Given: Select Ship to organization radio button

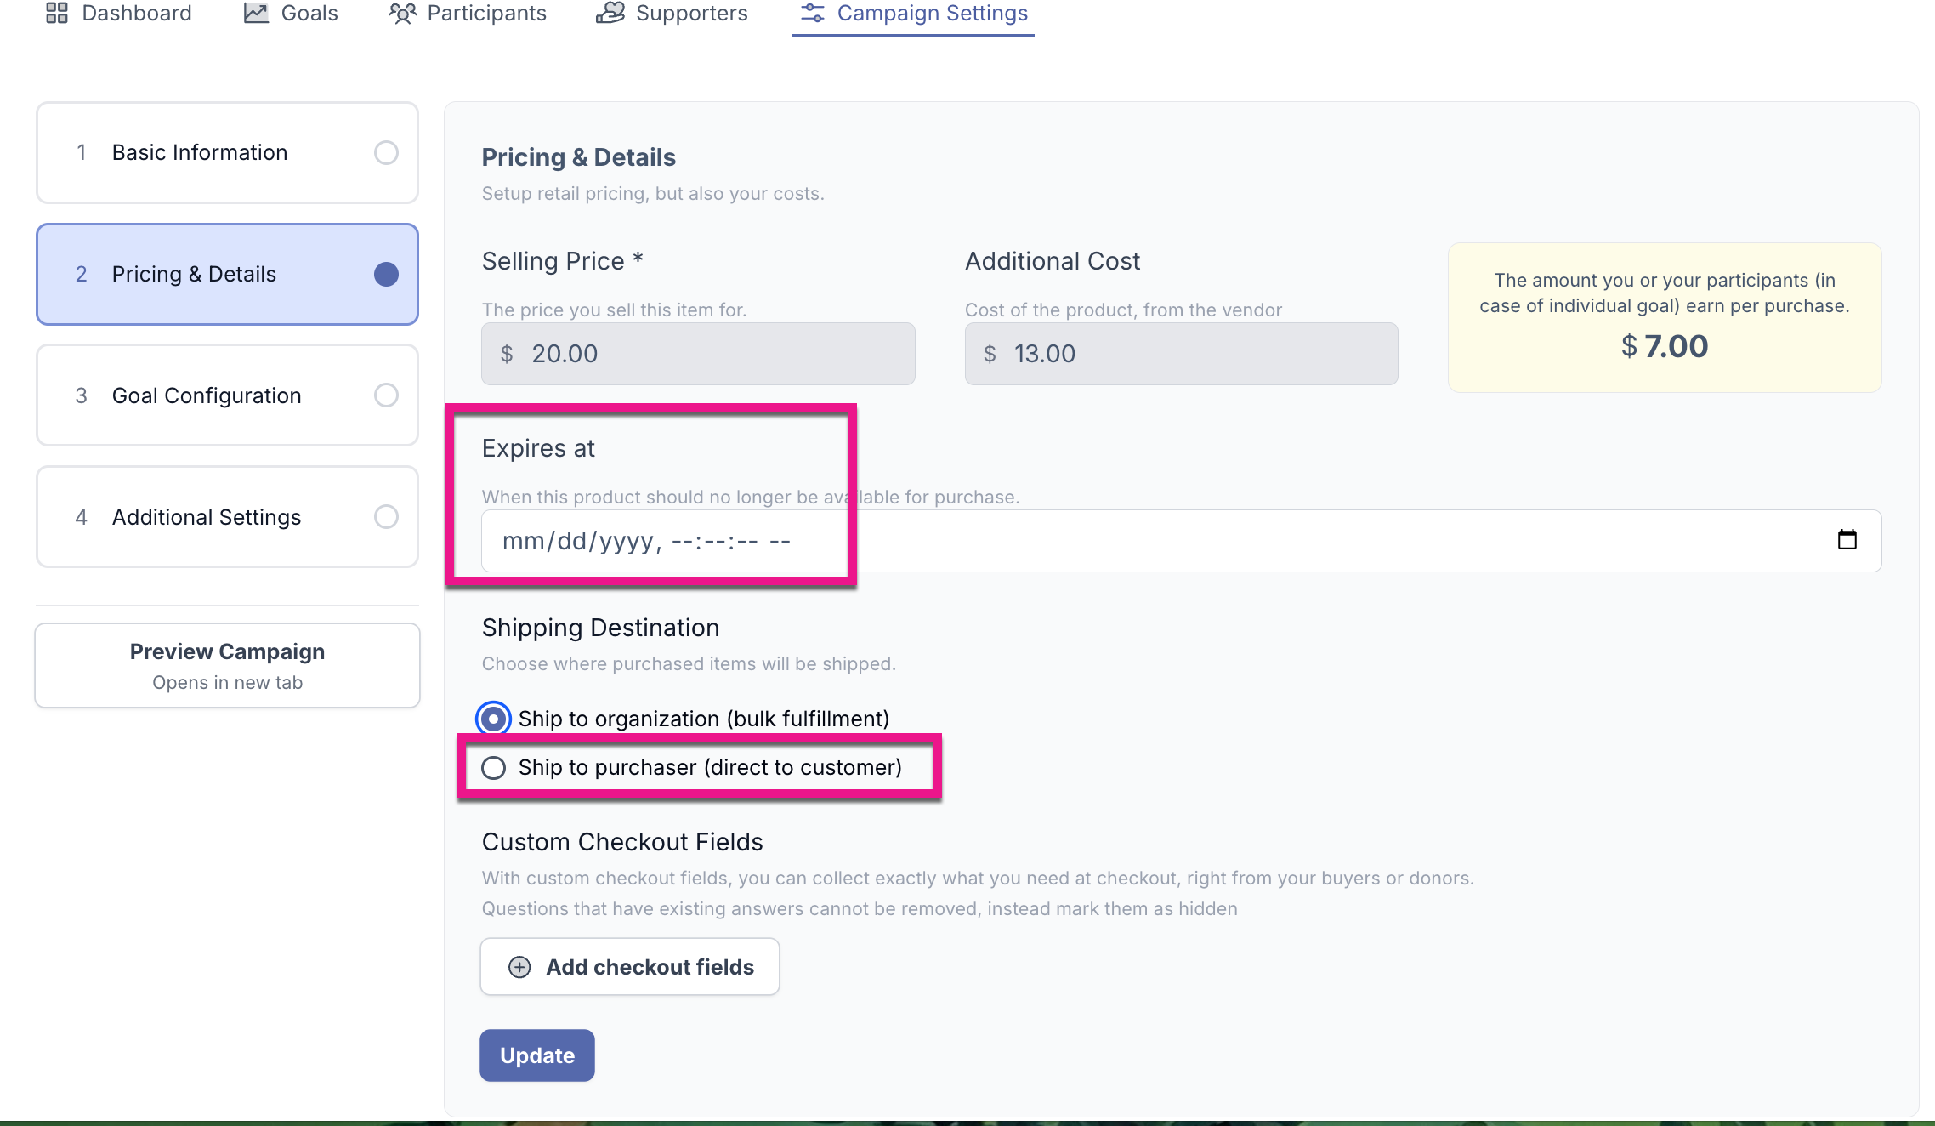Looking at the screenshot, I should tap(493, 719).
